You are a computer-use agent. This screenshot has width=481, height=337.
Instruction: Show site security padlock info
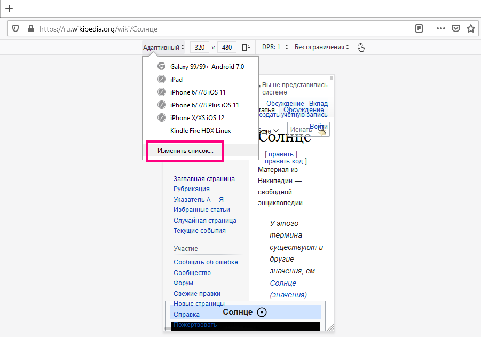tap(30, 28)
